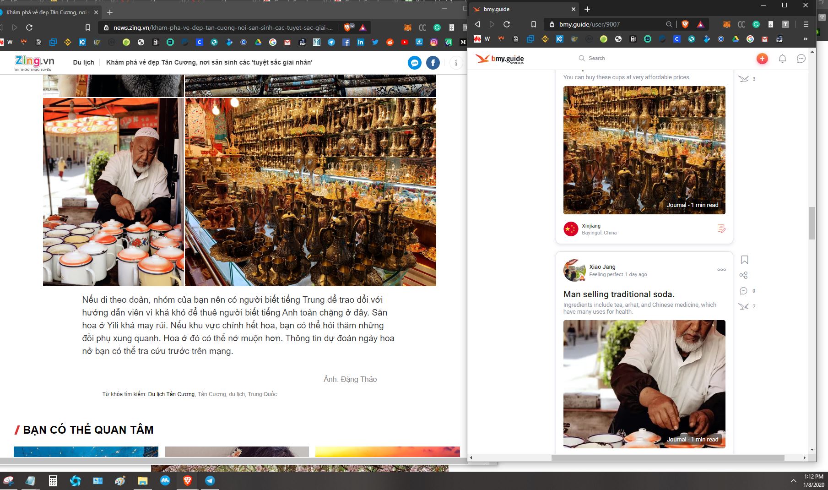Show hidden system tray icons
This screenshot has width=828, height=490.
pyautogui.click(x=793, y=481)
